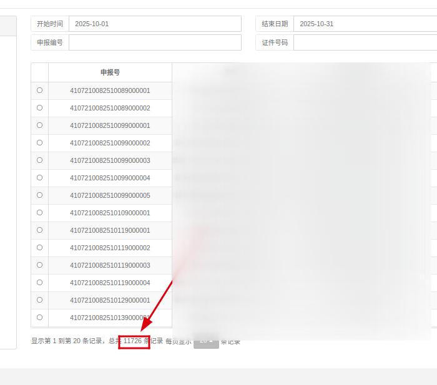Mark radio button for row 41072100825101290000001
437x385 pixels.
click(40, 300)
